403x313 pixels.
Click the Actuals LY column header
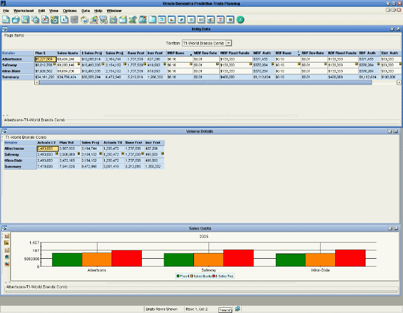(48, 142)
